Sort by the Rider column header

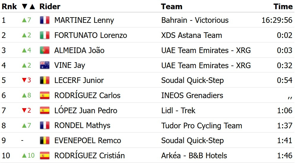point(50,7)
